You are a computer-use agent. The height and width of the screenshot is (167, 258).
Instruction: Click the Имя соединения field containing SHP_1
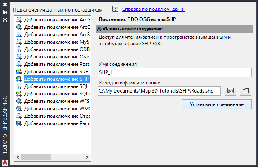coord(175,72)
